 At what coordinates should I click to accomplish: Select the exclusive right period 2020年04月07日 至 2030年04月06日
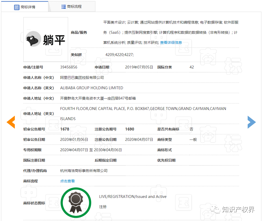click(x=91, y=150)
